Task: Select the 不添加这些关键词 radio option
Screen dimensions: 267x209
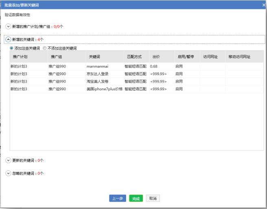Action: coord(45,48)
